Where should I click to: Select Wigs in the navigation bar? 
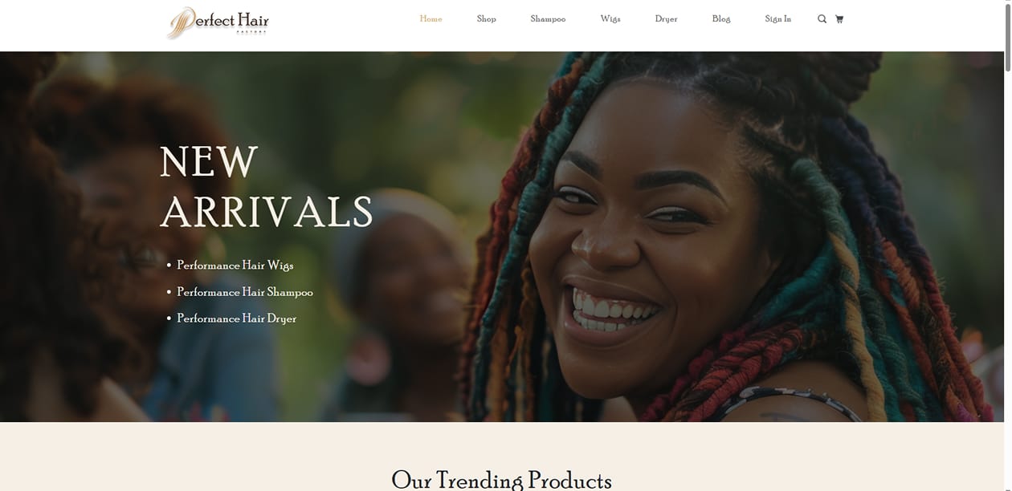click(610, 18)
